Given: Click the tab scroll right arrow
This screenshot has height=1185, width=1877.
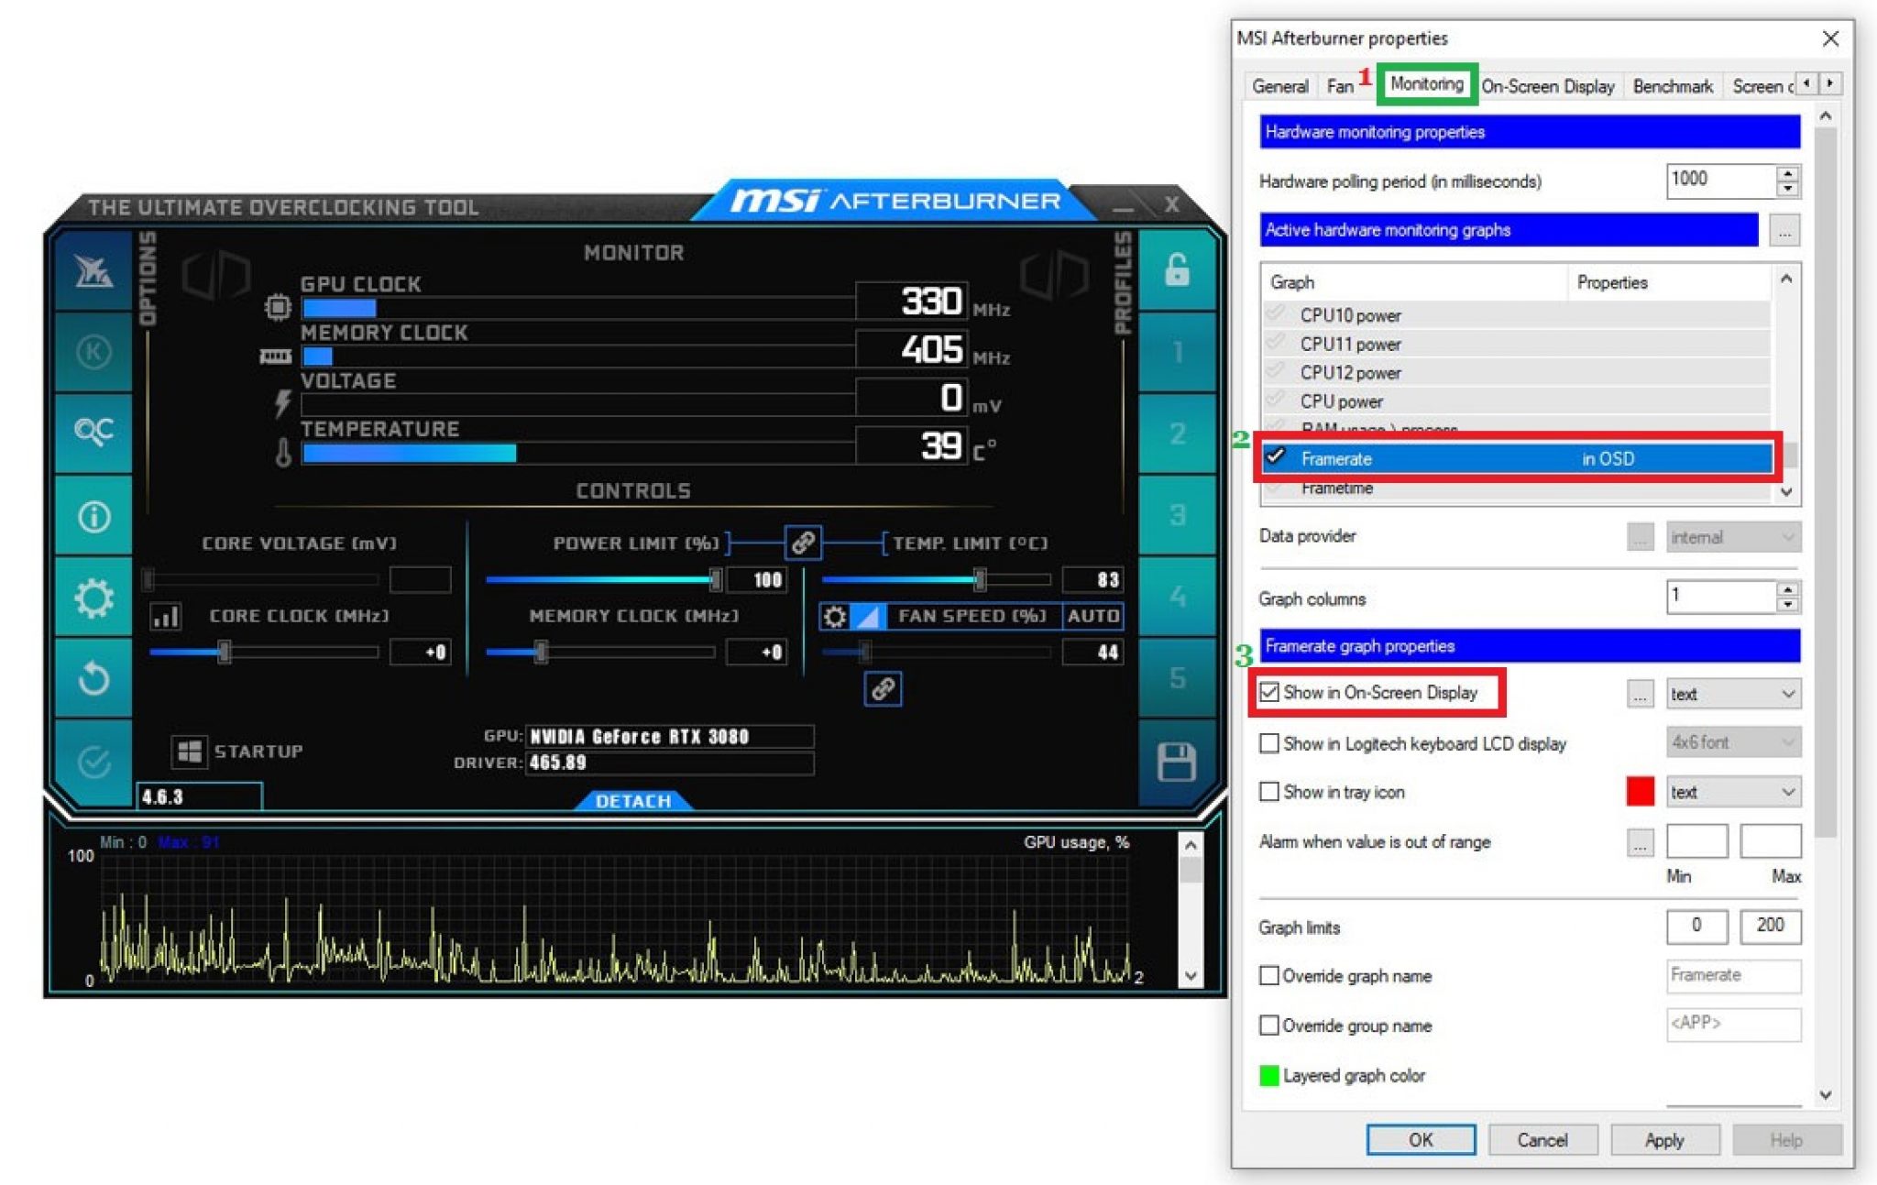Looking at the screenshot, I should pos(1829,83).
